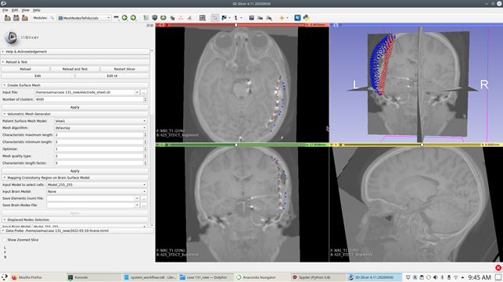Click the red slice offset slider

[x=237, y=25]
